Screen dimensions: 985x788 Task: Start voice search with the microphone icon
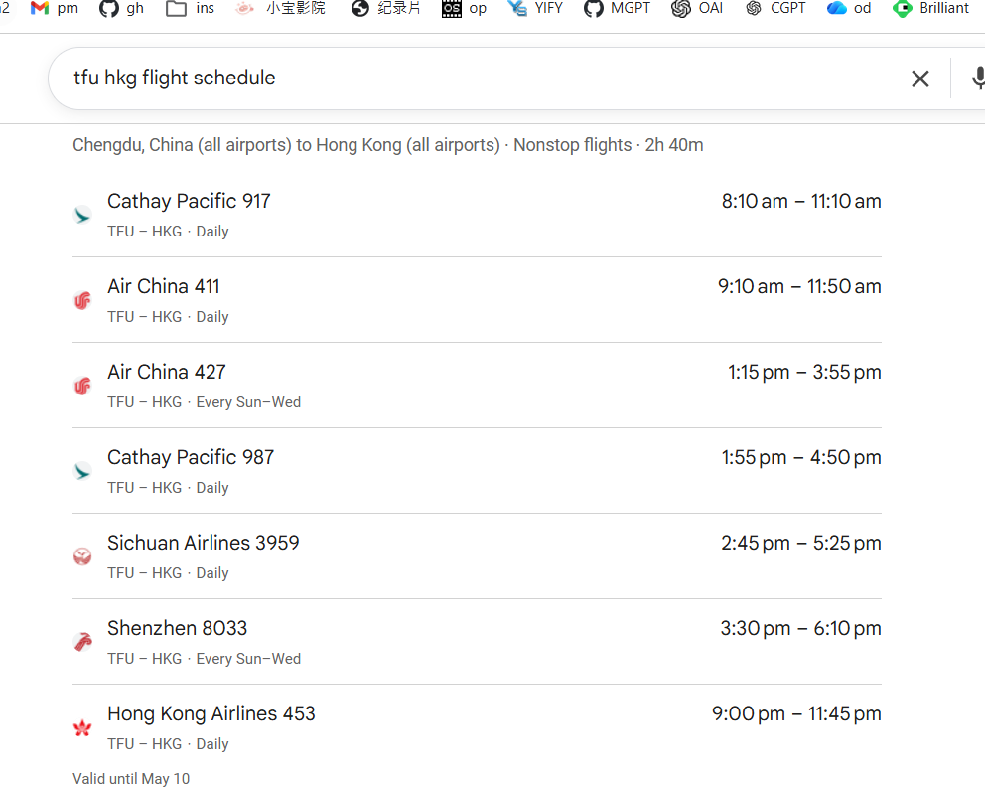point(978,79)
